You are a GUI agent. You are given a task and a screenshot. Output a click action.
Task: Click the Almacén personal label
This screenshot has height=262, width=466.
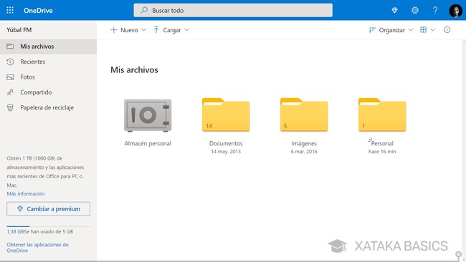148,143
